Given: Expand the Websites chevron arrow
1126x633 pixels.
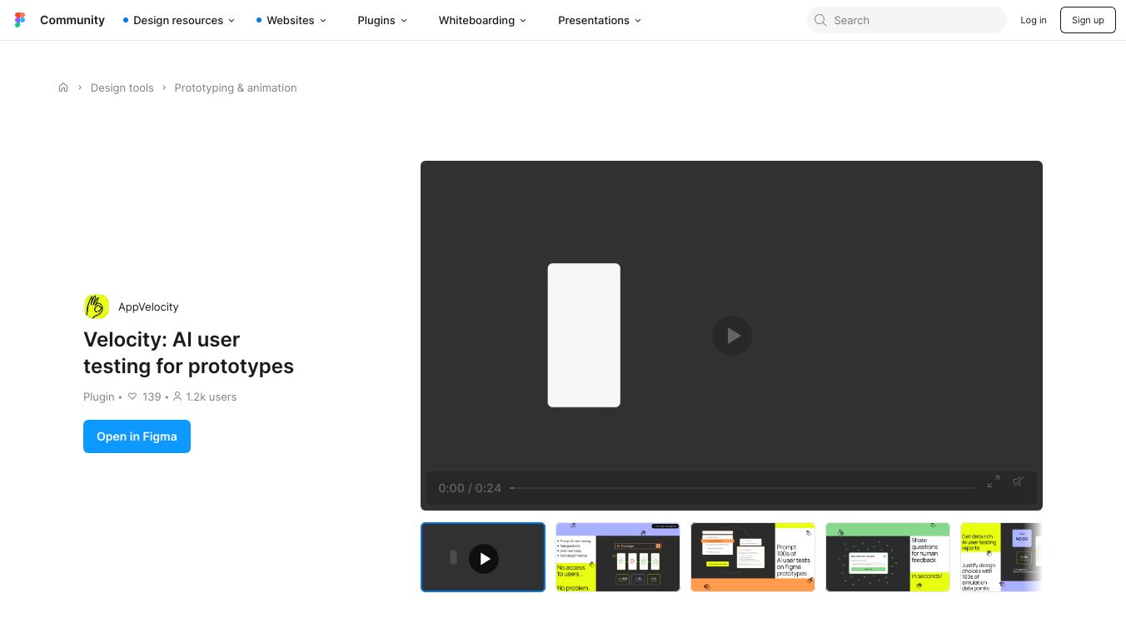Looking at the screenshot, I should coord(323,21).
